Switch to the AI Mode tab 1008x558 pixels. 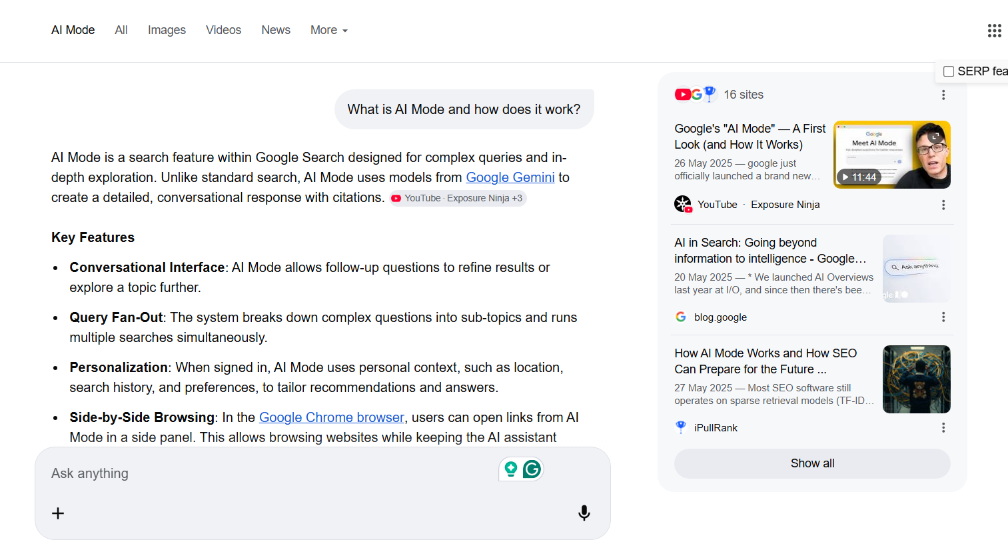coord(73,30)
